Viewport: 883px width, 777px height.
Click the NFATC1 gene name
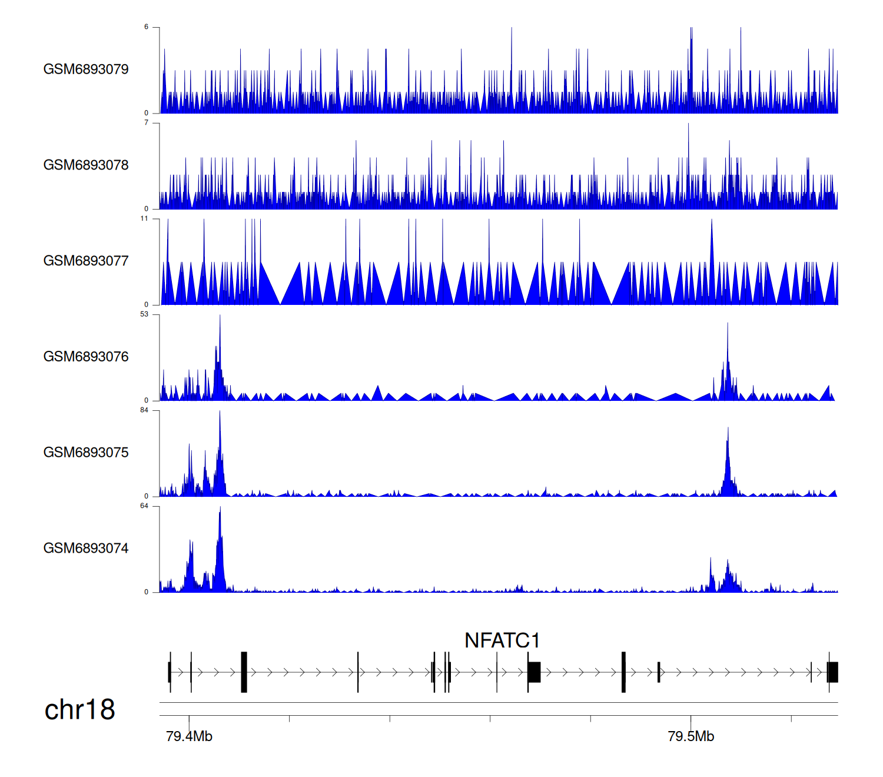pos(502,640)
